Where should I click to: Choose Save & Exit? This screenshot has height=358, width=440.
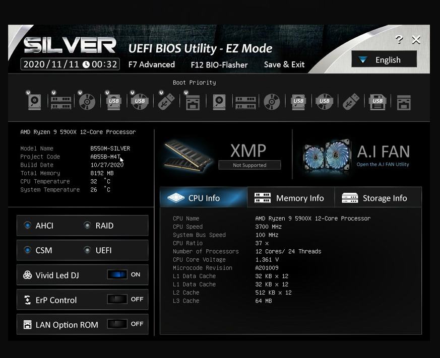(x=284, y=64)
